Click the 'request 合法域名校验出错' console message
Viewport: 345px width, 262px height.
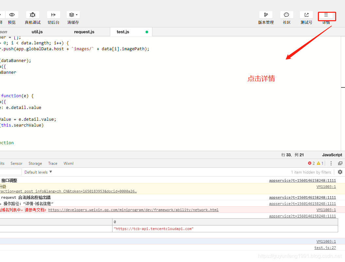[x=26, y=197]
